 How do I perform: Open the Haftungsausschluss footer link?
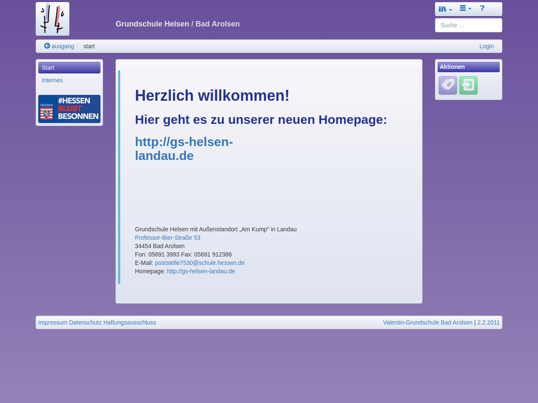(x=129, y=322)
